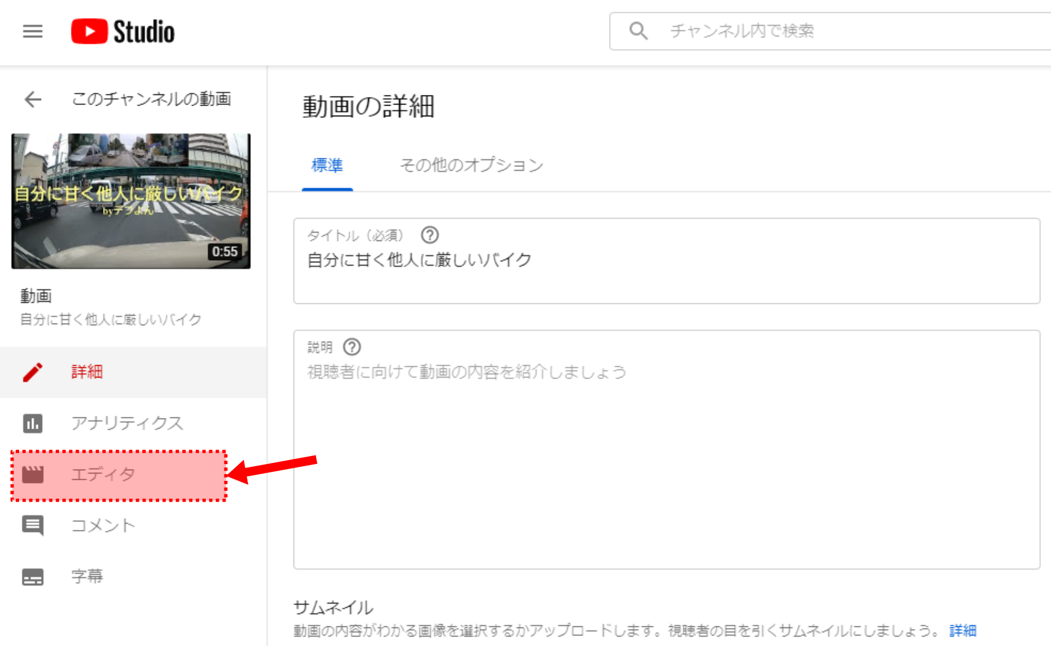Viewport: 1051px width, 646px height.
Task: Click the sidebar video title under 動画
Action: point(111,320)
